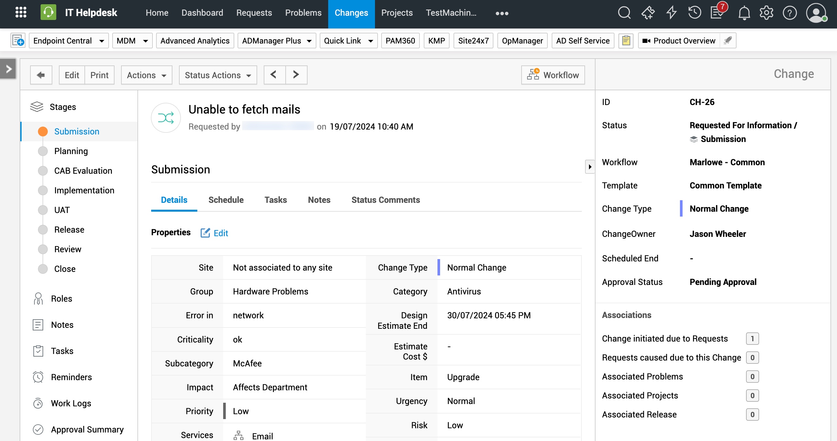This screenshot has width=837, height=441.
Task: Click the search magnifier icon
Action: click(x=624, y=13)
